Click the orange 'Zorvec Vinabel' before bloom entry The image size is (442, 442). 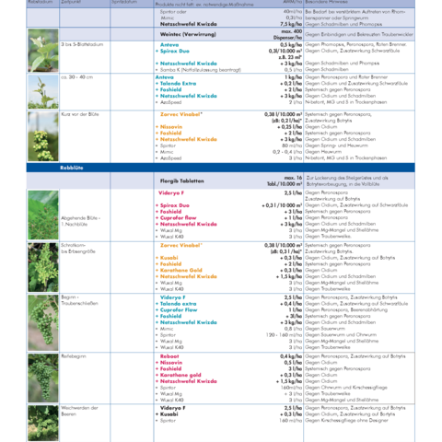point(180,114)
